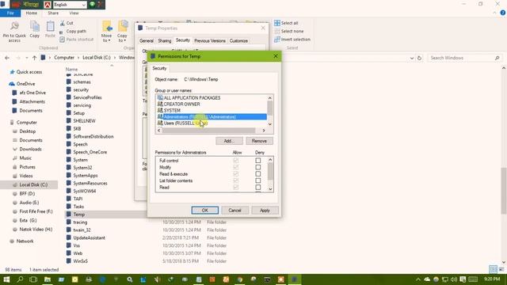Expand Computer breadcrumb chevron
Viewport: 507px width, 285px height.
pyautogui.click(x=78, y=58)
